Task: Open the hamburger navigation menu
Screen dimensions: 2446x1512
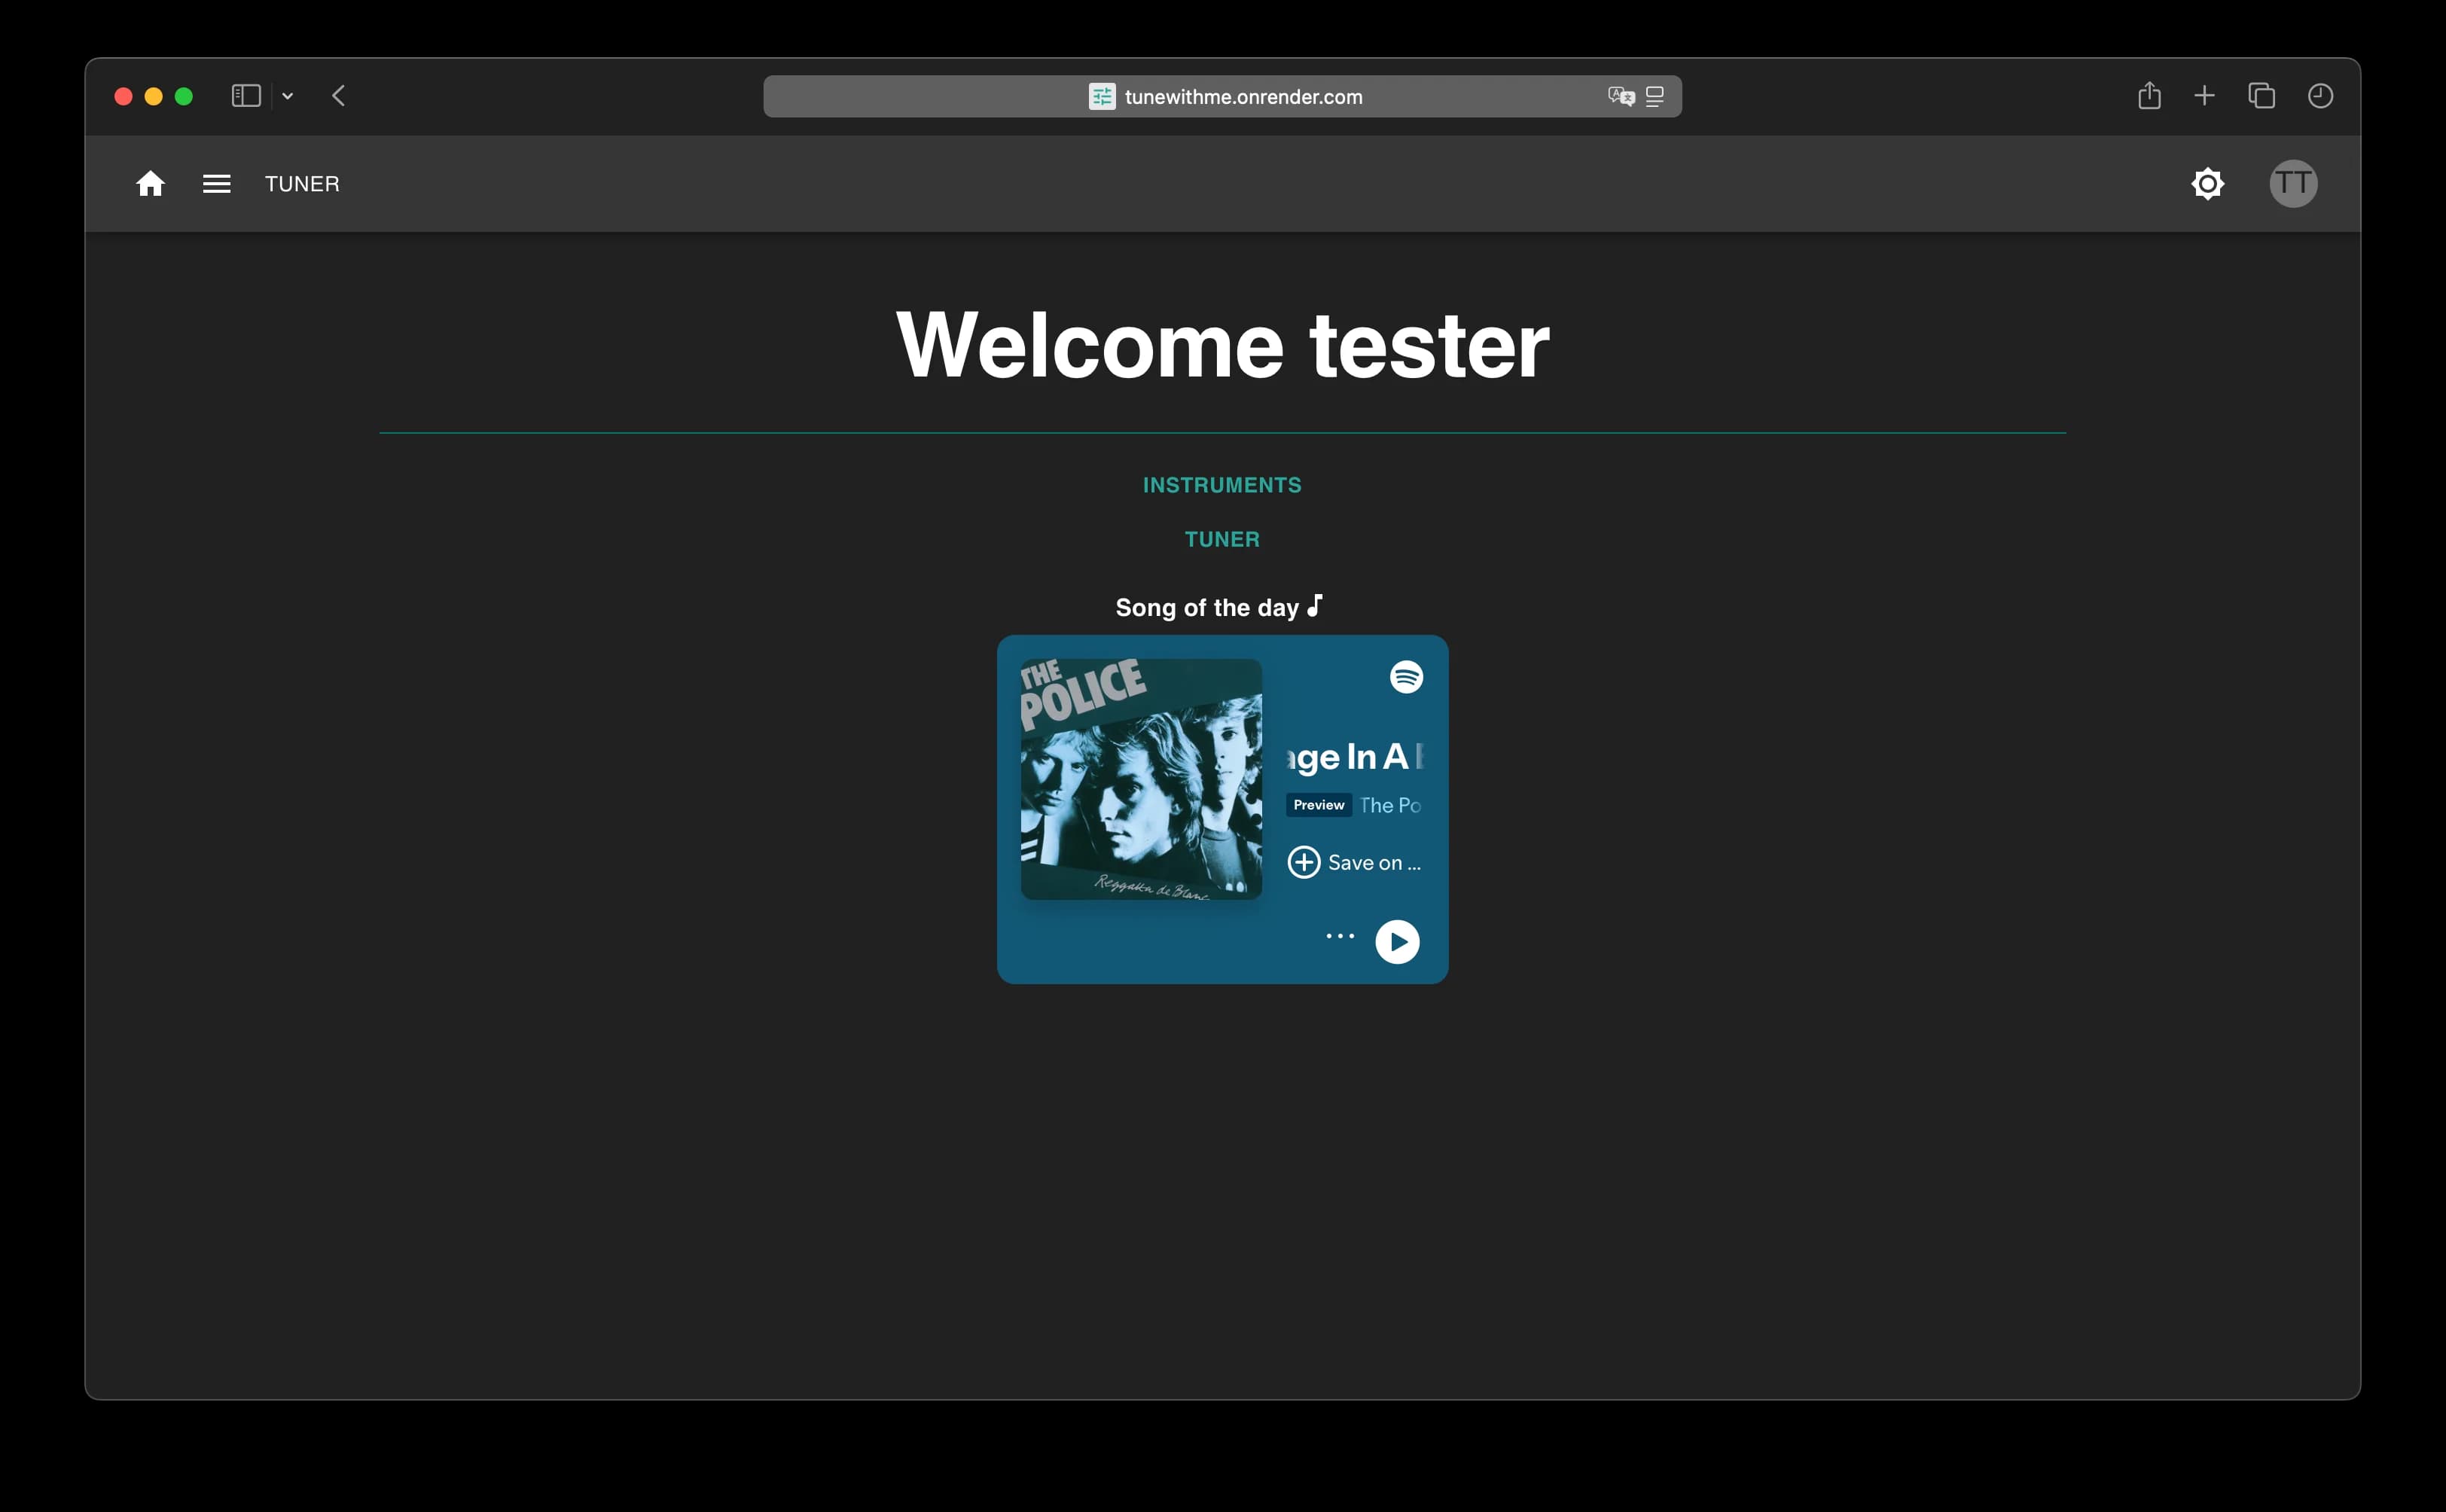Action: pyautogui.click(x=216, y=183)
